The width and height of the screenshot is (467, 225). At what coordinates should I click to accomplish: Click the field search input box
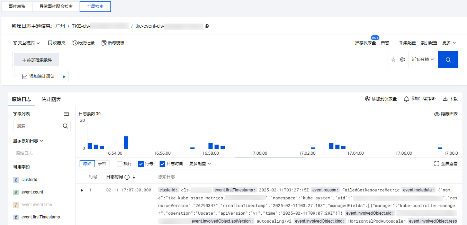click(38, 126)
